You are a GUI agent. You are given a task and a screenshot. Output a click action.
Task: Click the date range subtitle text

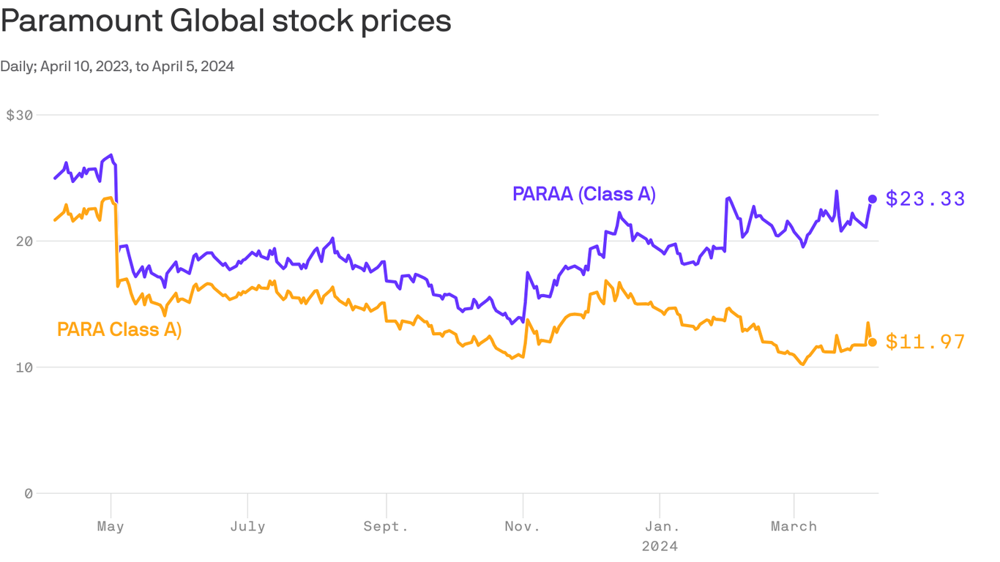pyautogui.click(x=117, y=67)
